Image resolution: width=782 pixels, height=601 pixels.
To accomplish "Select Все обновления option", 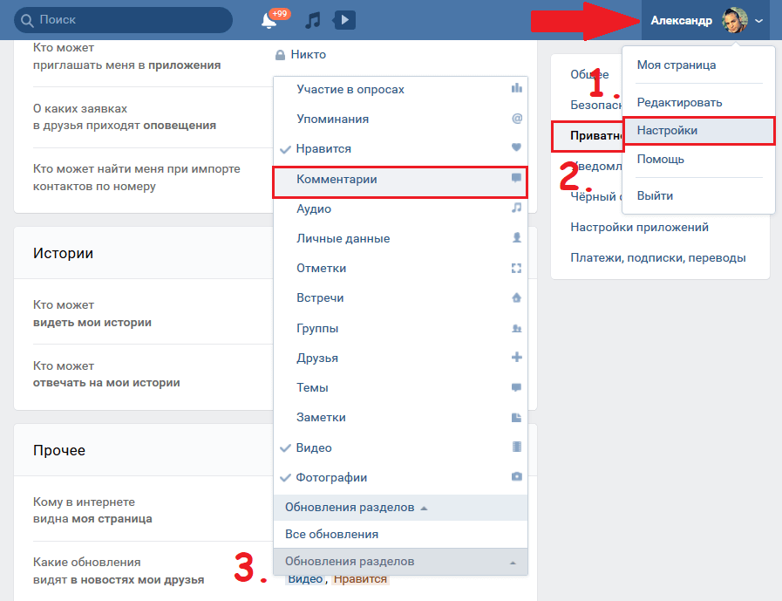I will point(400,535).
